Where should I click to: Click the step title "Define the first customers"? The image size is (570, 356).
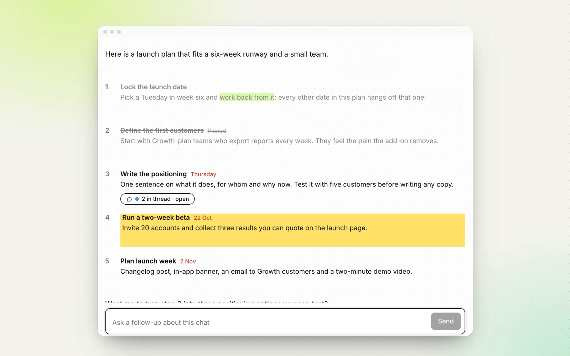[x=162, y=130]
